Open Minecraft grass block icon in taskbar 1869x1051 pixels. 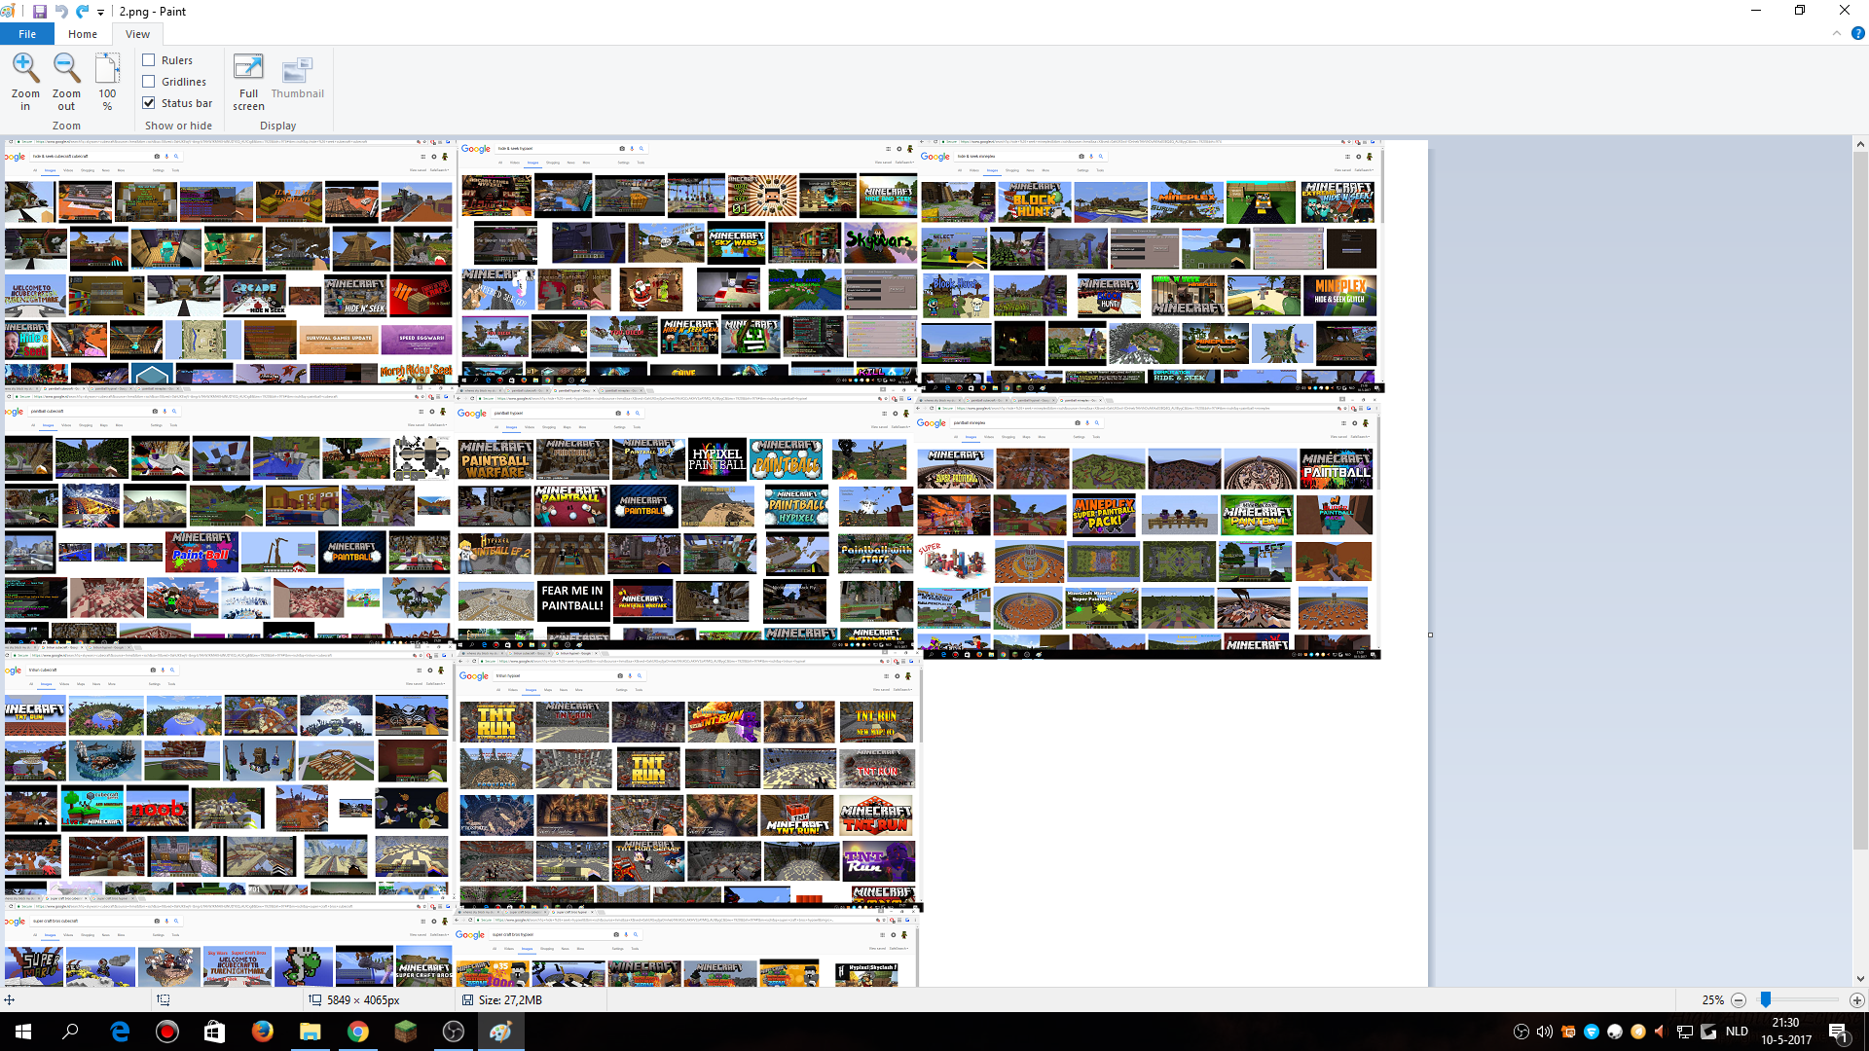tap(405, 1032)
